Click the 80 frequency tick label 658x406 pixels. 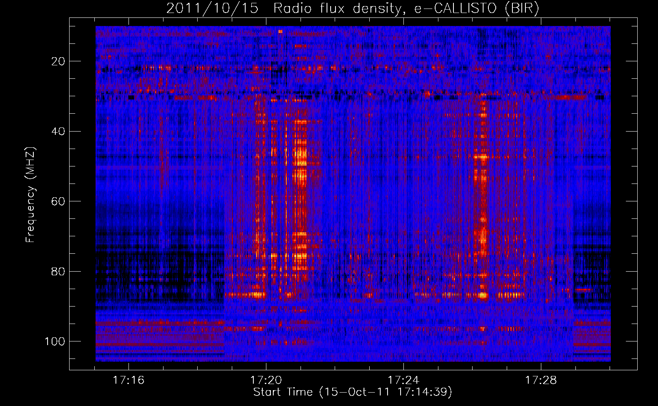click(x=59, y=272)
